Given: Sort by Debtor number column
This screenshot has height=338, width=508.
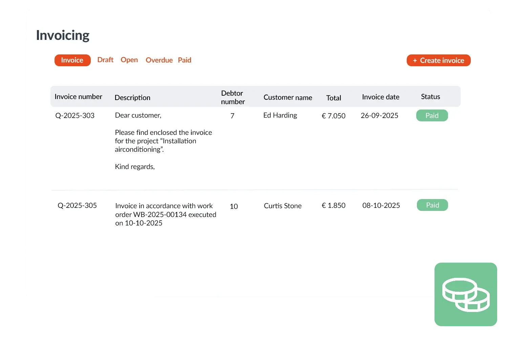Looking at the screenshot, I should (233, 97).
